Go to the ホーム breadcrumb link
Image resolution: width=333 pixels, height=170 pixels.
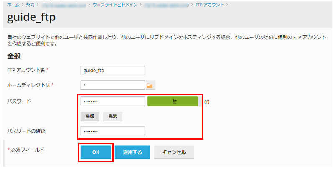(x=13, y=5)
